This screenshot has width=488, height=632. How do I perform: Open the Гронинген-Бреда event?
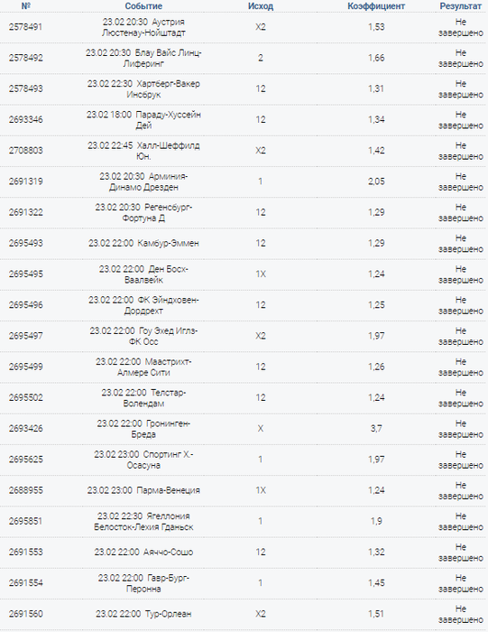(143, 429)
